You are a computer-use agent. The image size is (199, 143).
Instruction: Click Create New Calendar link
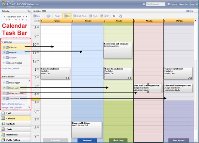(x=10, y=68)
